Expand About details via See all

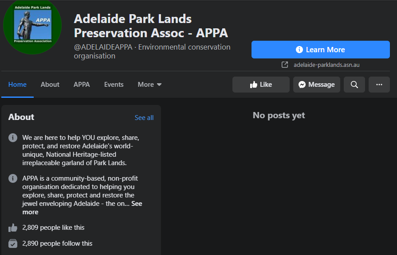tap(144, 117)
